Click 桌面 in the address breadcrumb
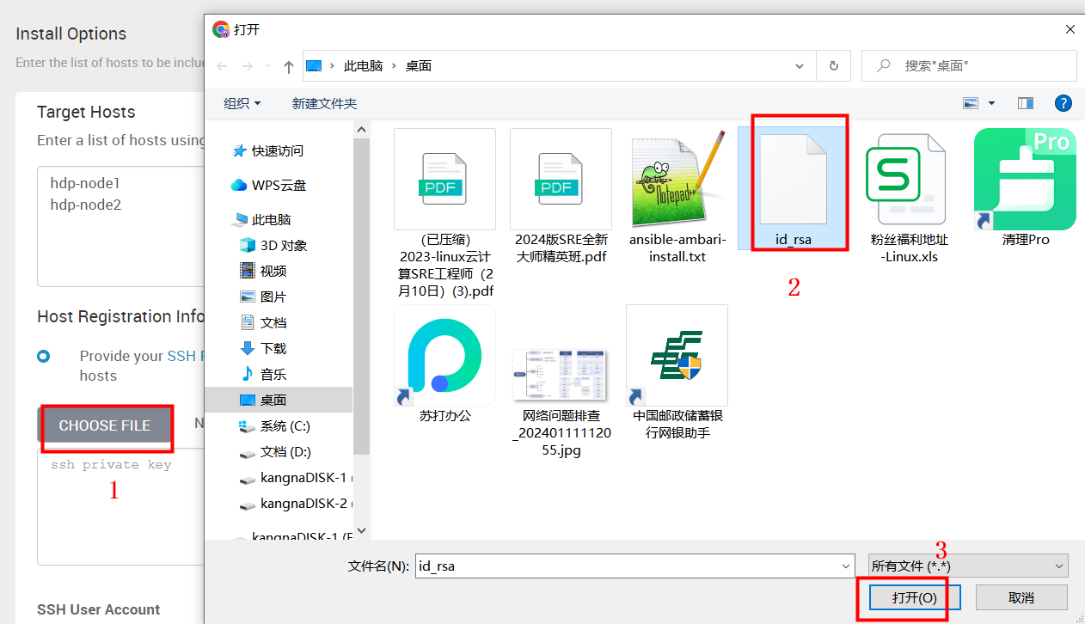1085x624 pixels. click(419, 65)
